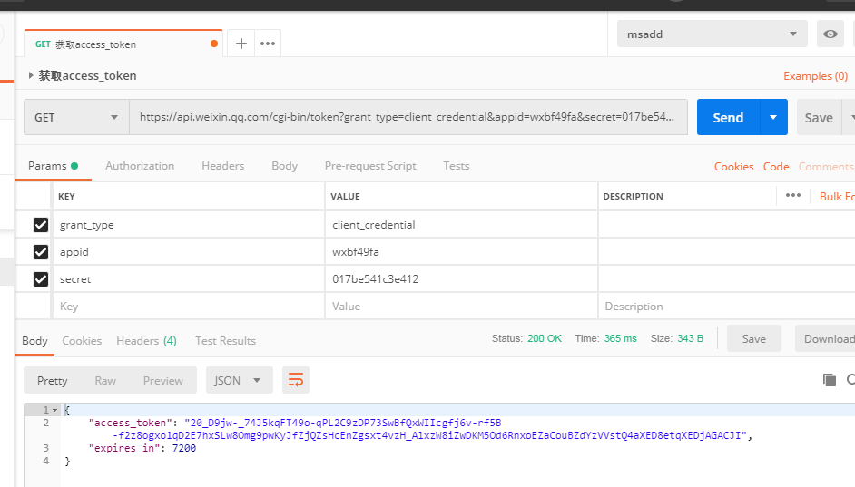Click the empty Description input field

726,307
